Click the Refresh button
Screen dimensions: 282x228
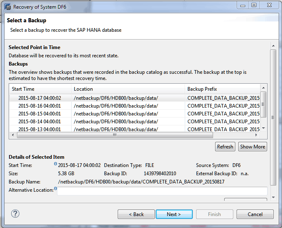[225, 147]
